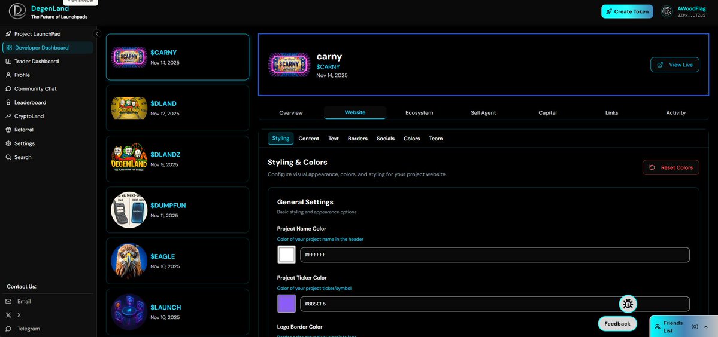Click the CryptoLand trend icon

coord(8,116)
